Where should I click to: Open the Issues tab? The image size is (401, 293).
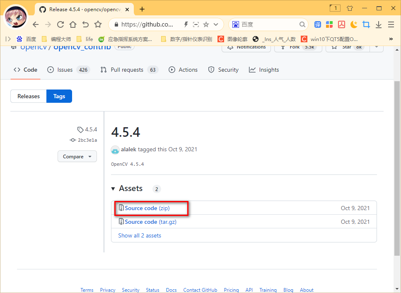[x=68, y=70]
